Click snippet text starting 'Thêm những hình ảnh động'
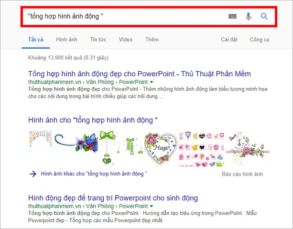 pyautogui.click(x=205, y=89)
